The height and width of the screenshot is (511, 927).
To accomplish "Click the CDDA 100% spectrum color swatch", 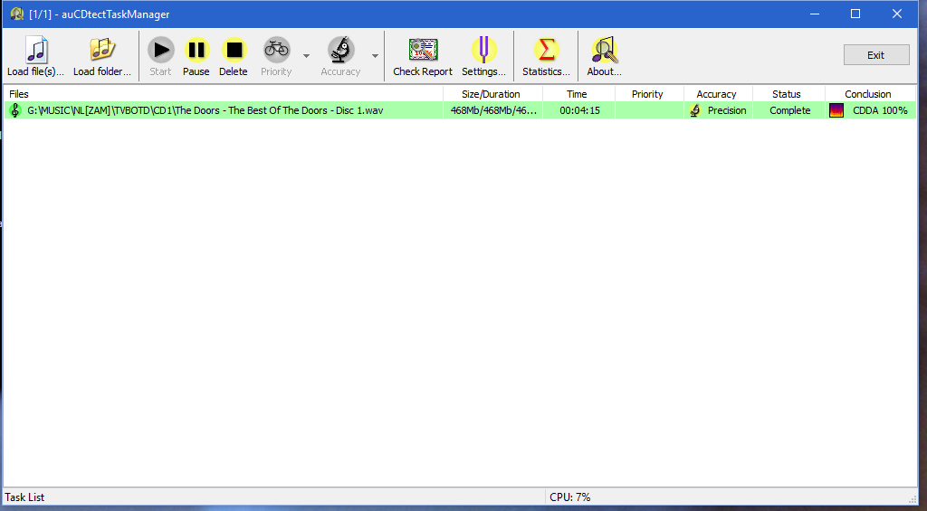I will point(836,110).
